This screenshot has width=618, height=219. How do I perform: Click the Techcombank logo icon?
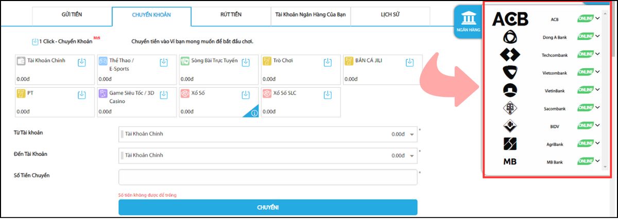click(510, 55)
